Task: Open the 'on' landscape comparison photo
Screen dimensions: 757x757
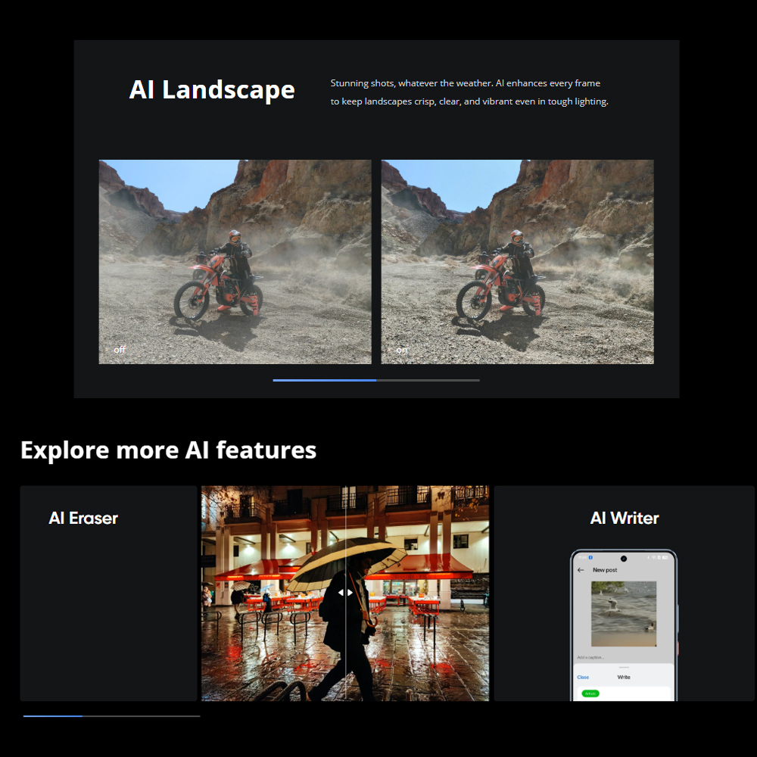Action: point(517,261)
